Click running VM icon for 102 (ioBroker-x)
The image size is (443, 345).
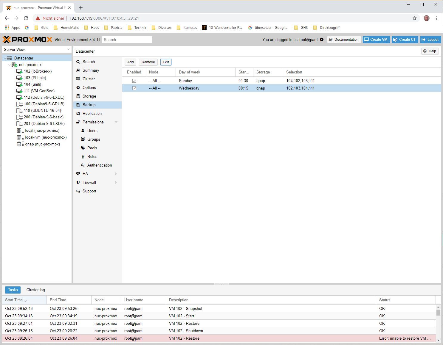click(x=19, y=71)
